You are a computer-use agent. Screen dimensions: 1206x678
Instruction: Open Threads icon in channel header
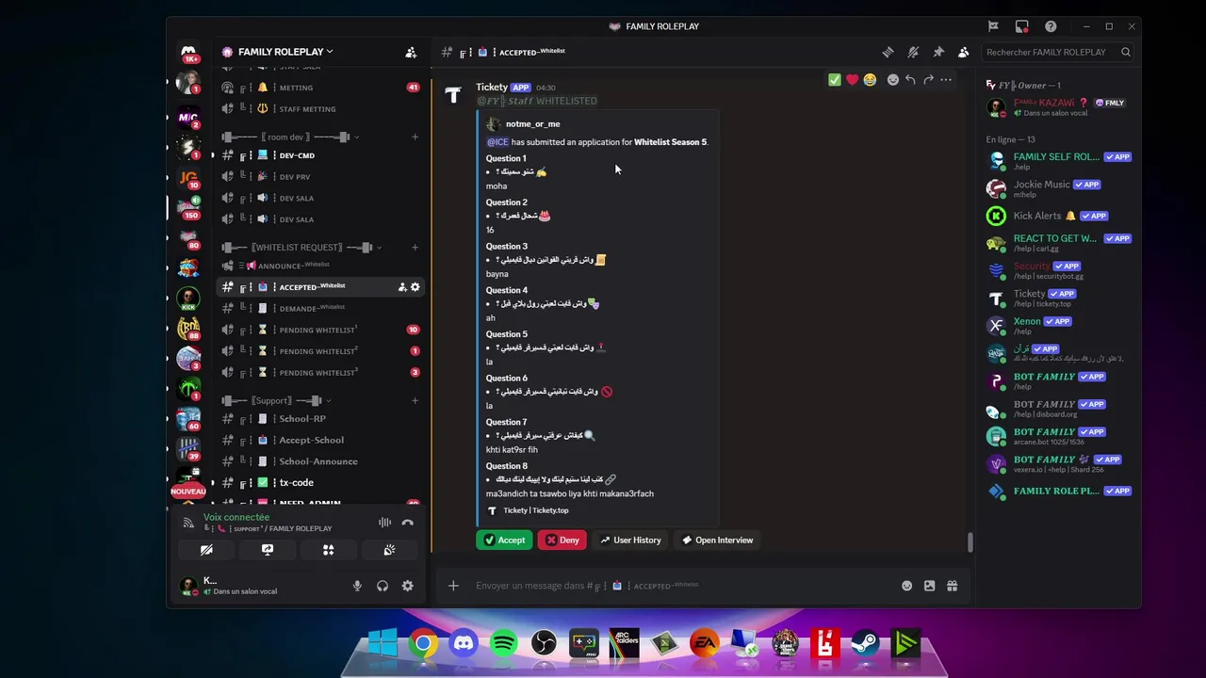pos(888,52)
